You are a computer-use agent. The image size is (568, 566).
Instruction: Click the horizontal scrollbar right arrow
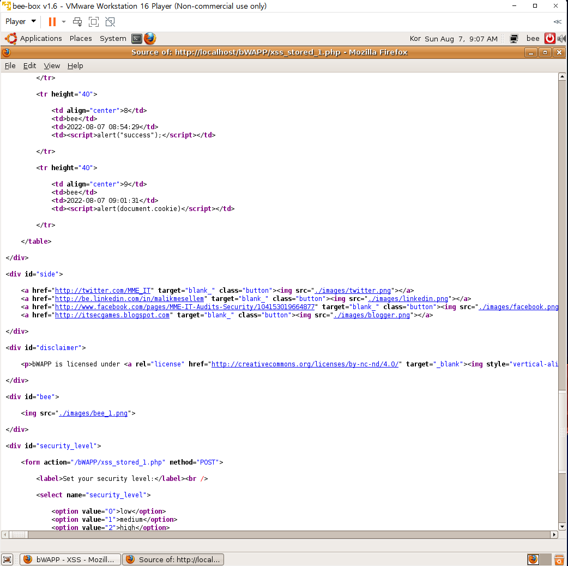pos(554,534)
